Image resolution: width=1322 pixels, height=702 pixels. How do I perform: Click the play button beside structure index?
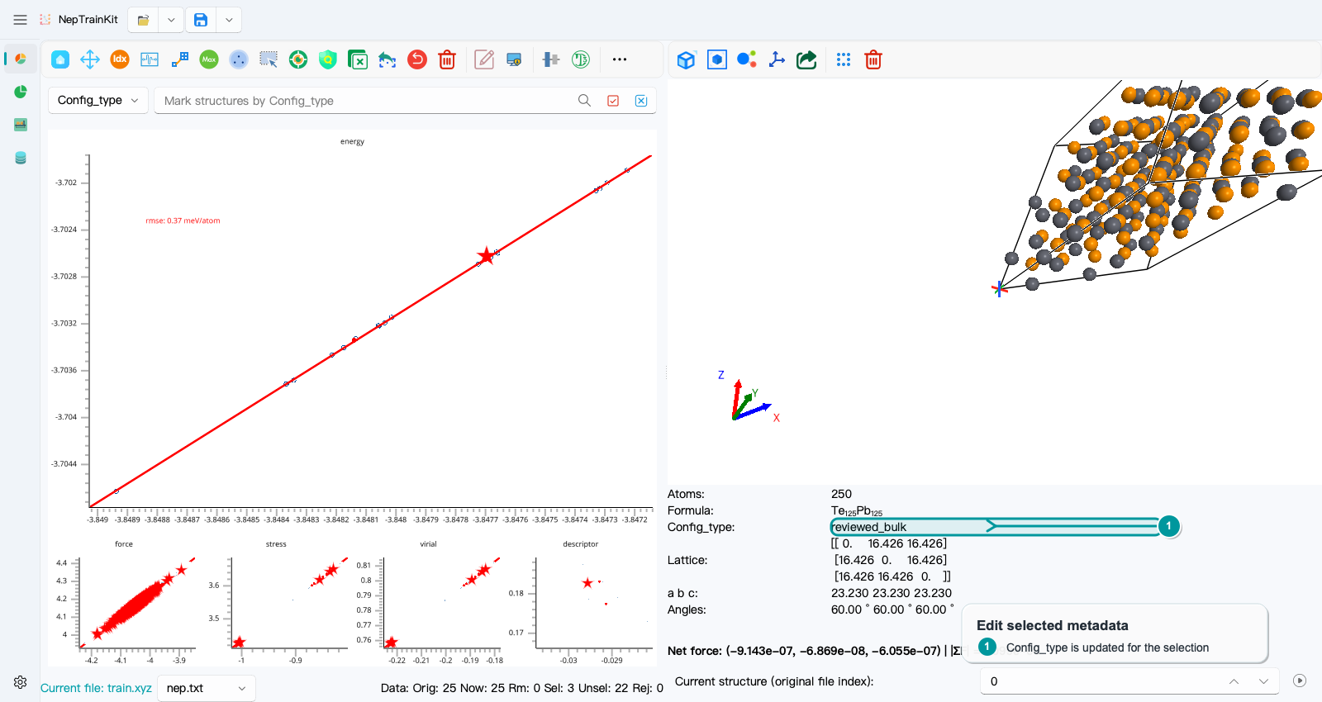[x=1300, y=681]
